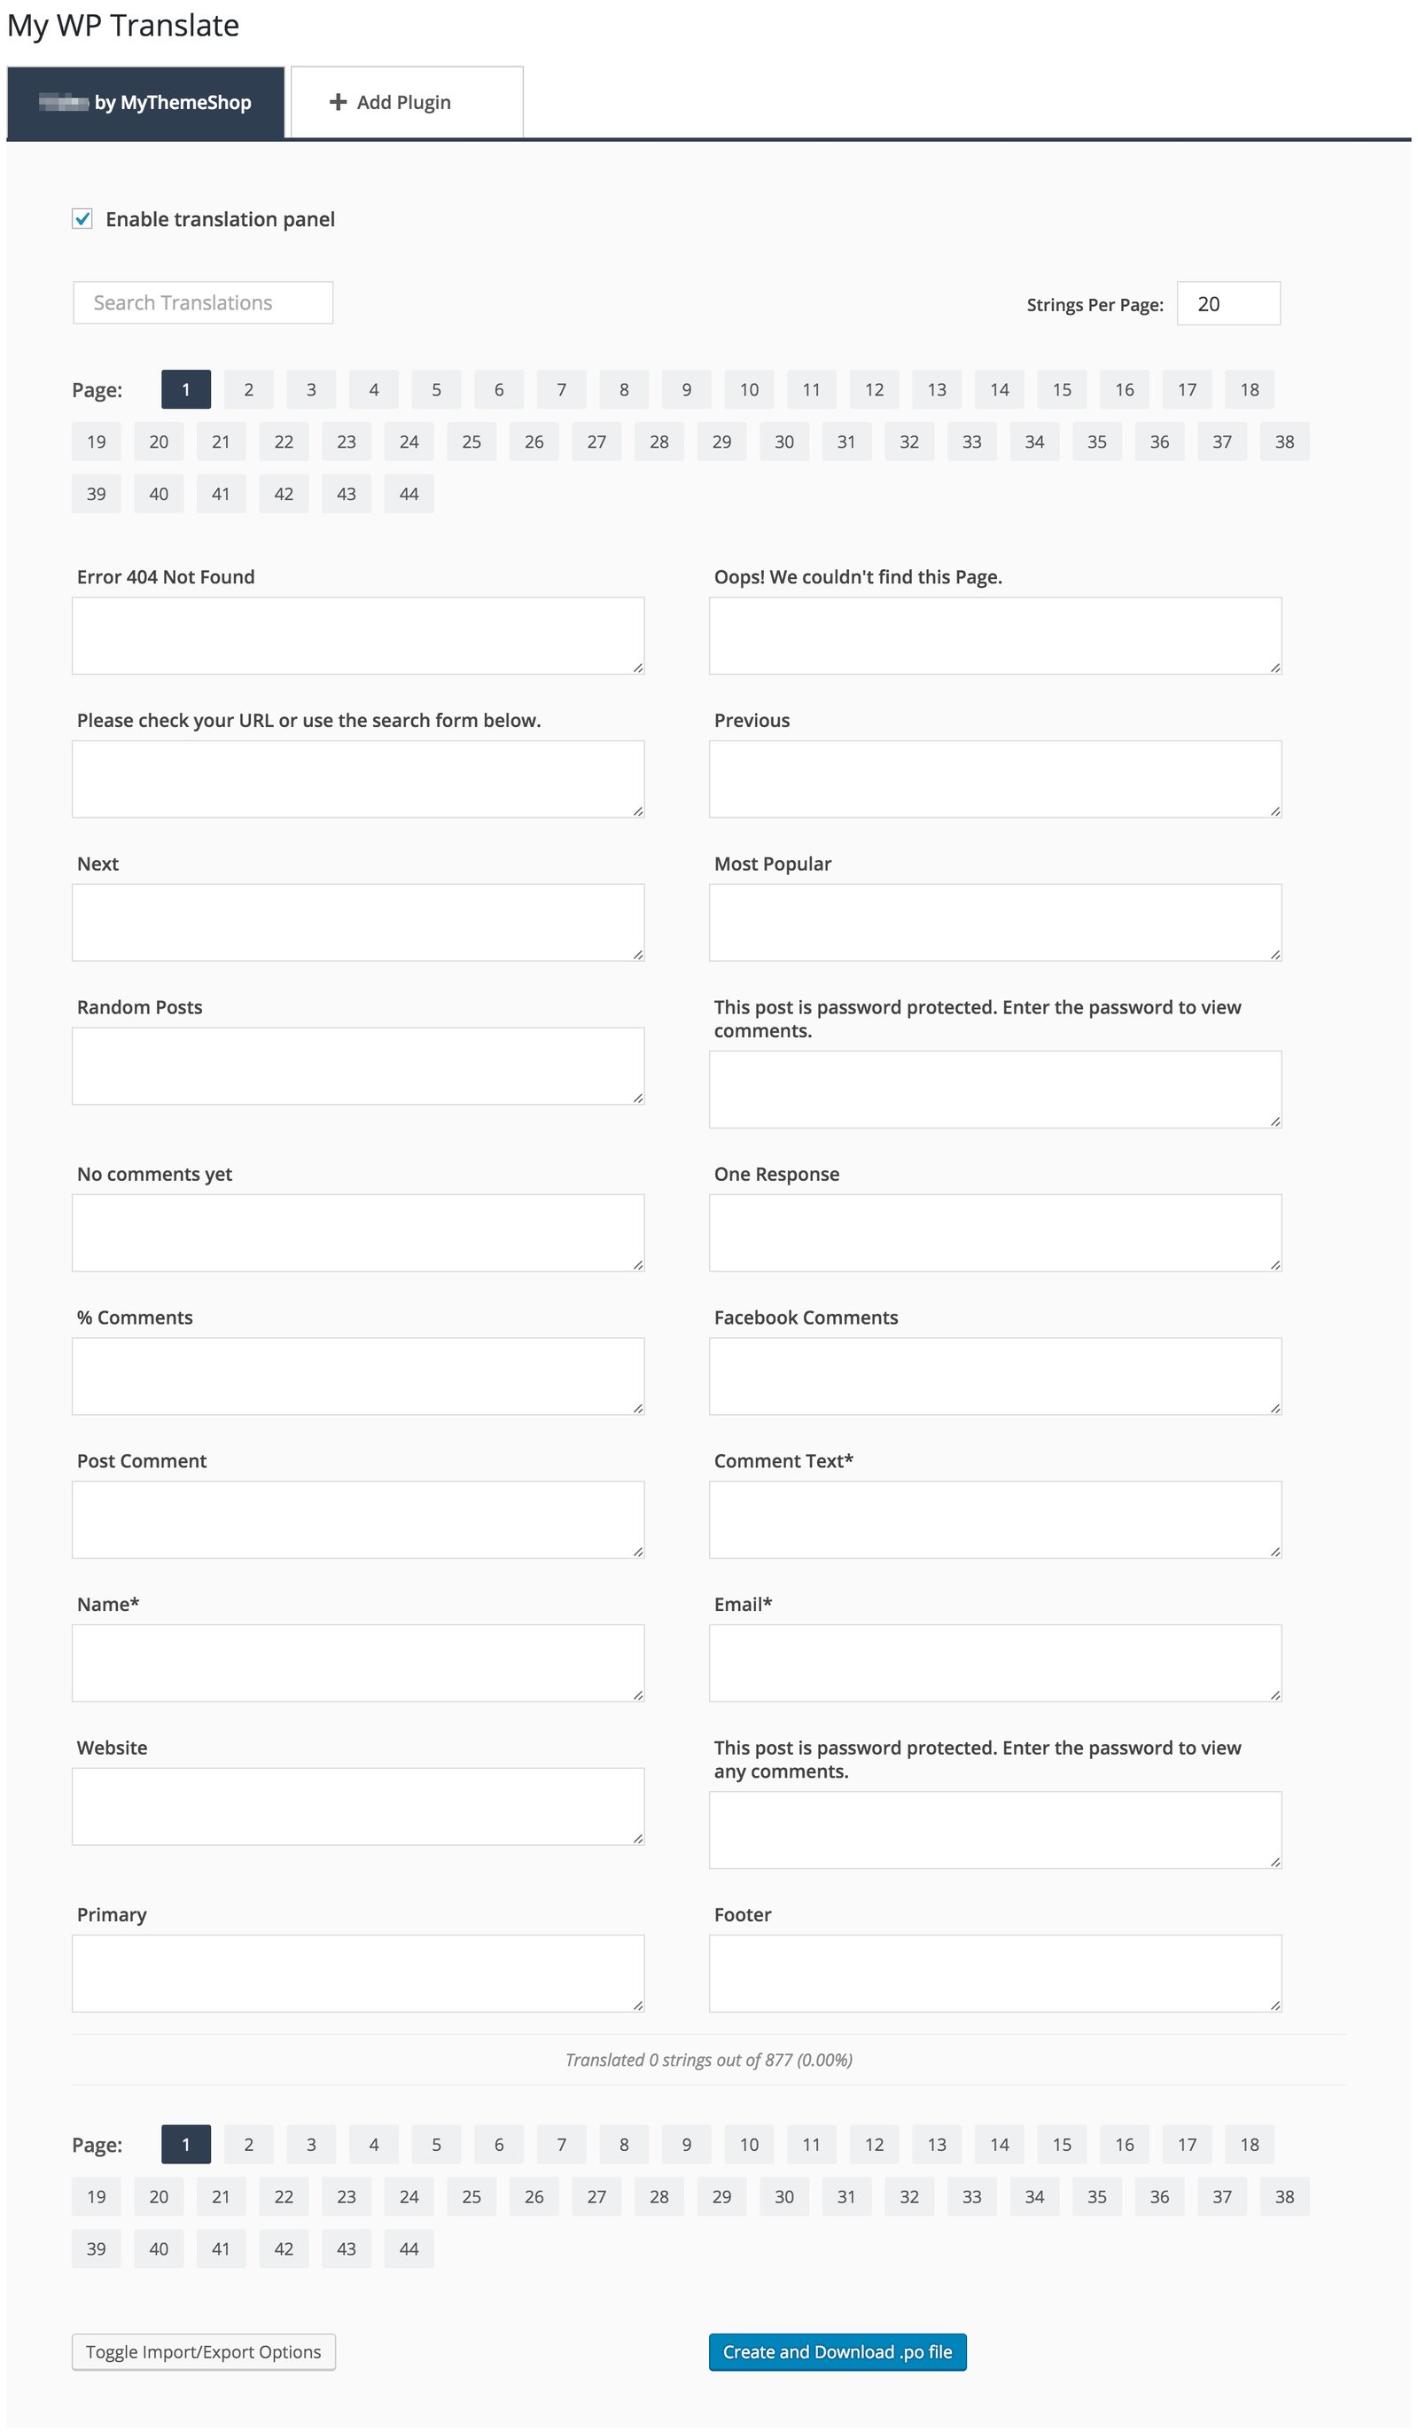
Task: Click the Facebook Comments translation field
Action: [x=994, y=1375]
